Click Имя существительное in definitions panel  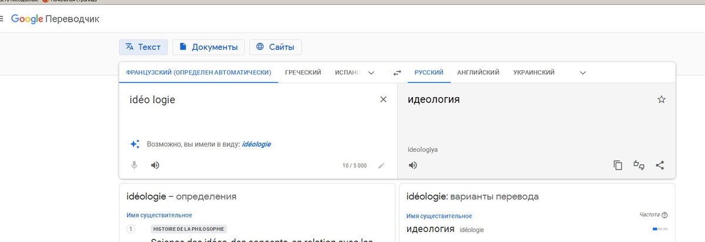[x=159, y=215]
